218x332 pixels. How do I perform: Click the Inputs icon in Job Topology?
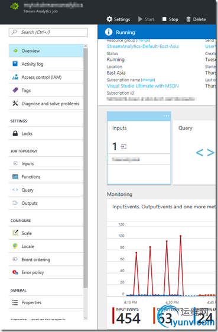[x=15, y=163]
